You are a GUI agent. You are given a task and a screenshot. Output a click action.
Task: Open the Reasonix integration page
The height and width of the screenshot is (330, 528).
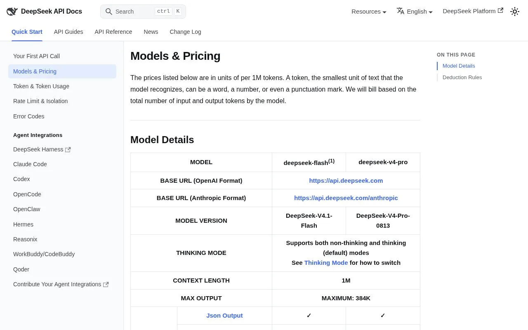62,239
